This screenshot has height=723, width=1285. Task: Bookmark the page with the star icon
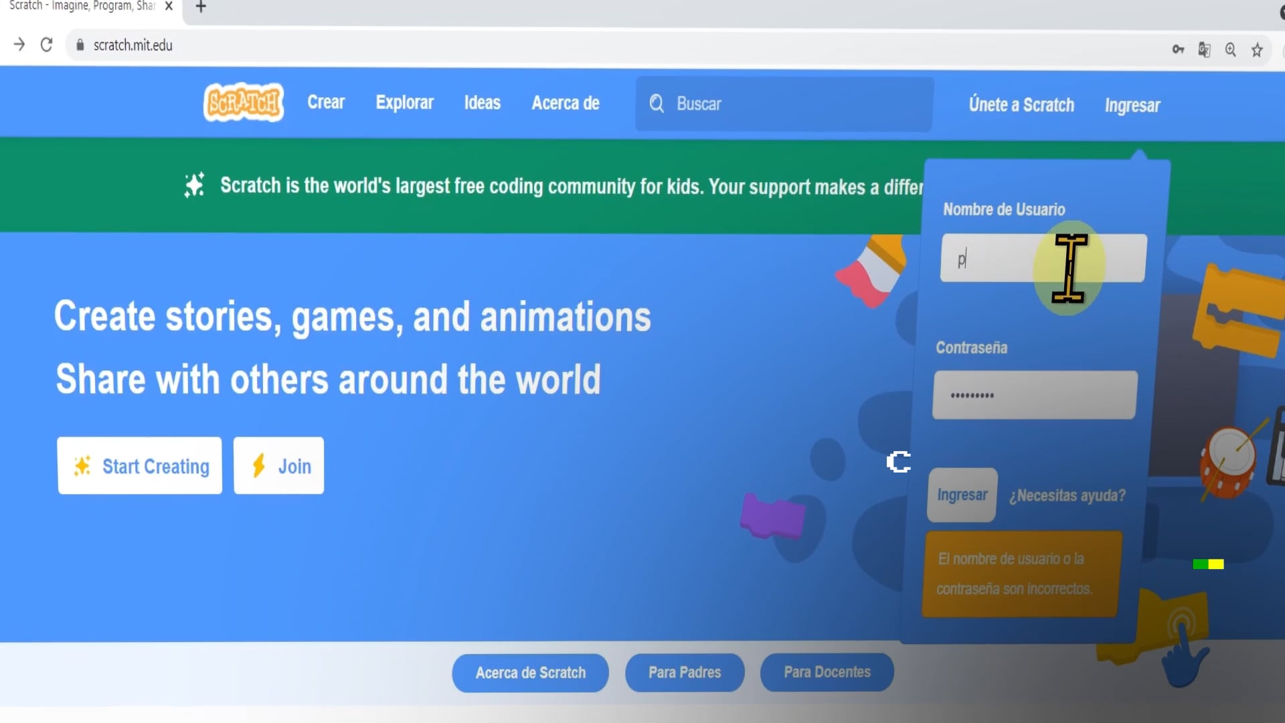pos(1258,49)
